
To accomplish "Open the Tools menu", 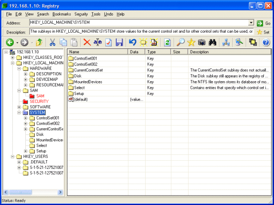I will (x=96, y=14).
